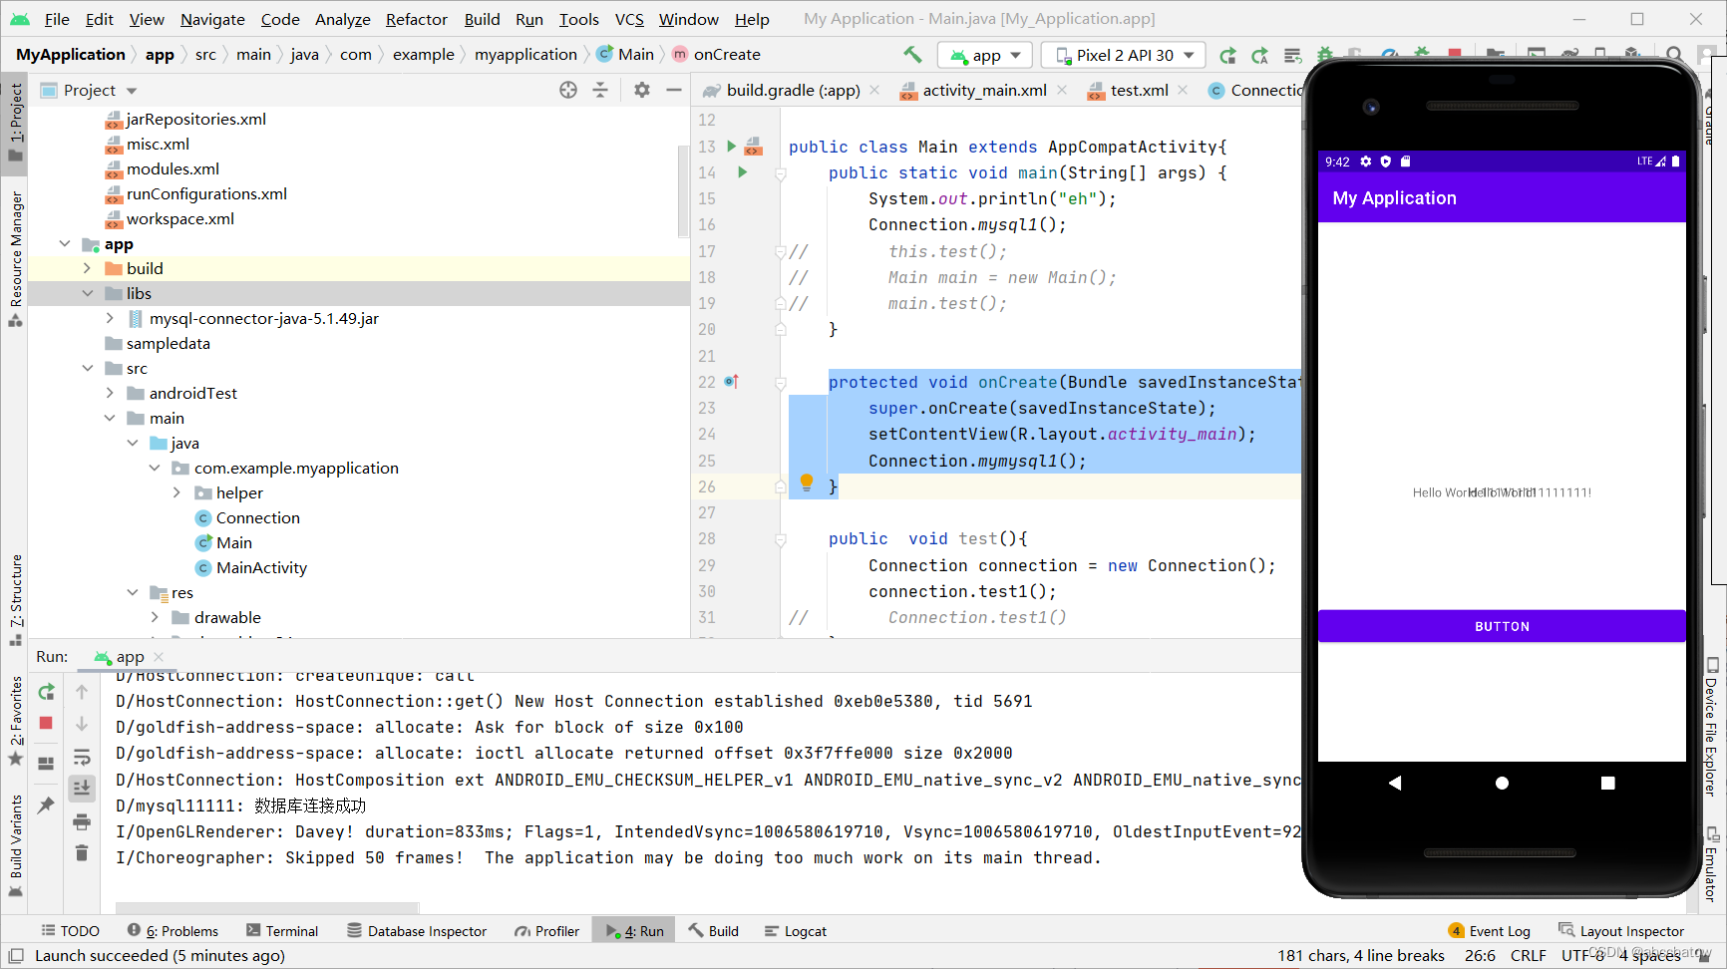
Task: Open the Profiler tool window
Action: pos(546,931)
